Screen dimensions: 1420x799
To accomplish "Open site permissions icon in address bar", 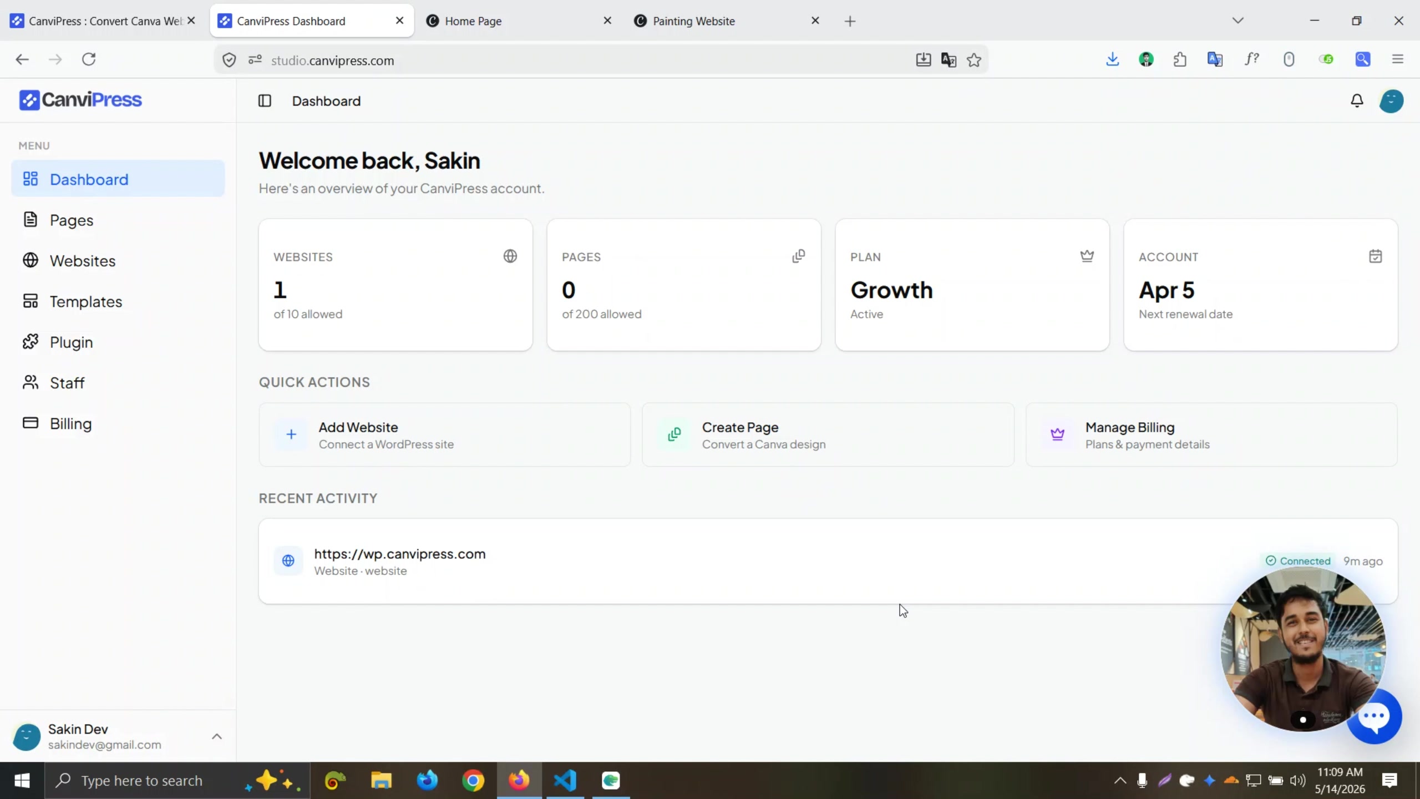I will [255, 60].
